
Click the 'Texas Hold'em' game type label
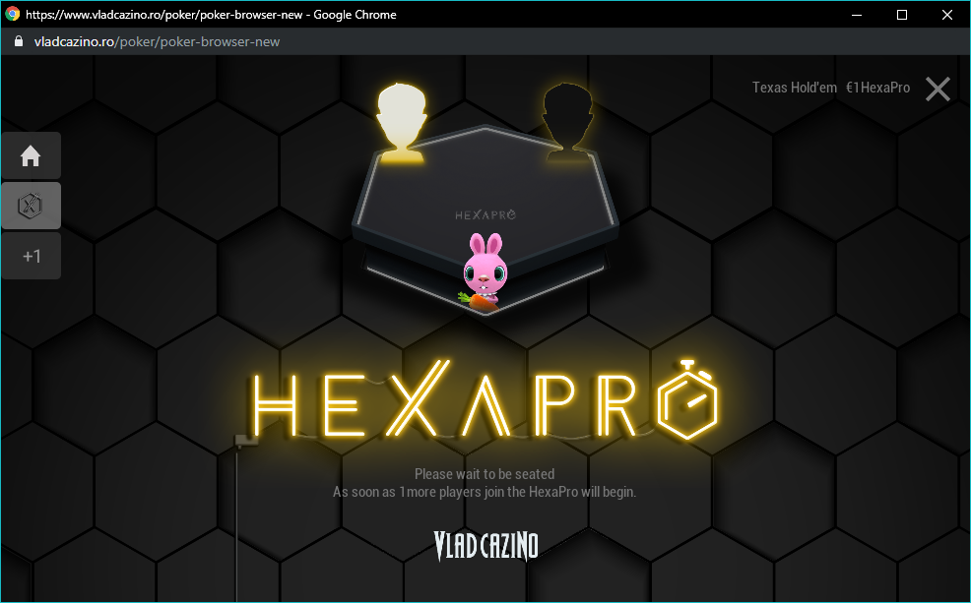pyautogui.click(x=795, y=88)
